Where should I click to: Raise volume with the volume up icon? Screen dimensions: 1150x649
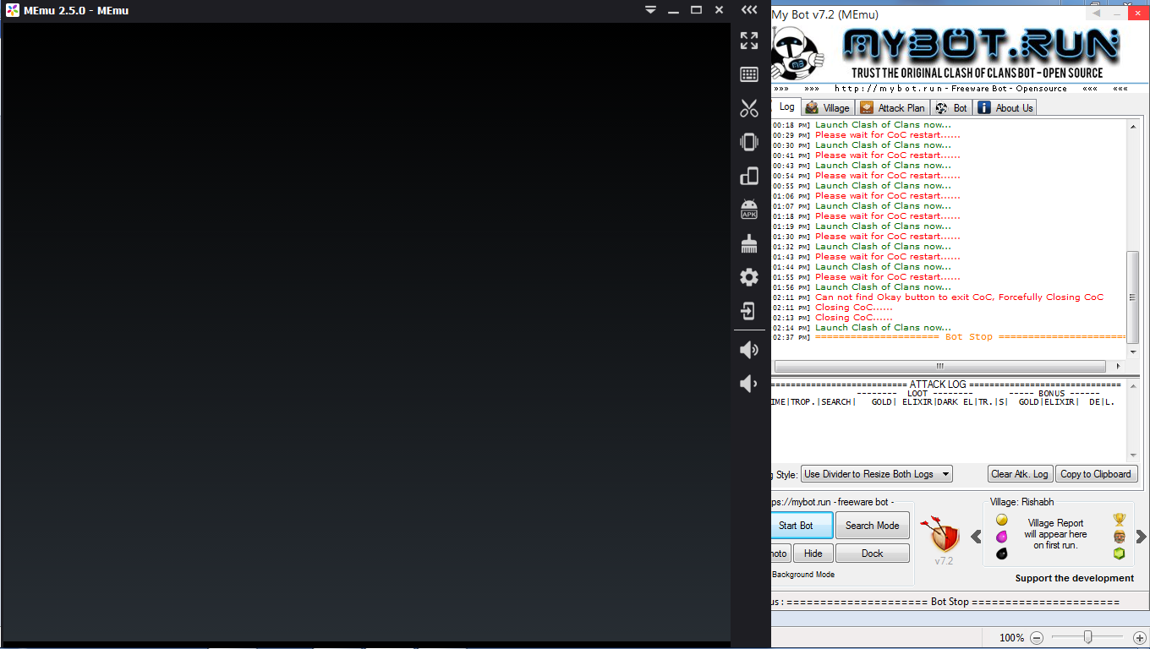[749, 350]
